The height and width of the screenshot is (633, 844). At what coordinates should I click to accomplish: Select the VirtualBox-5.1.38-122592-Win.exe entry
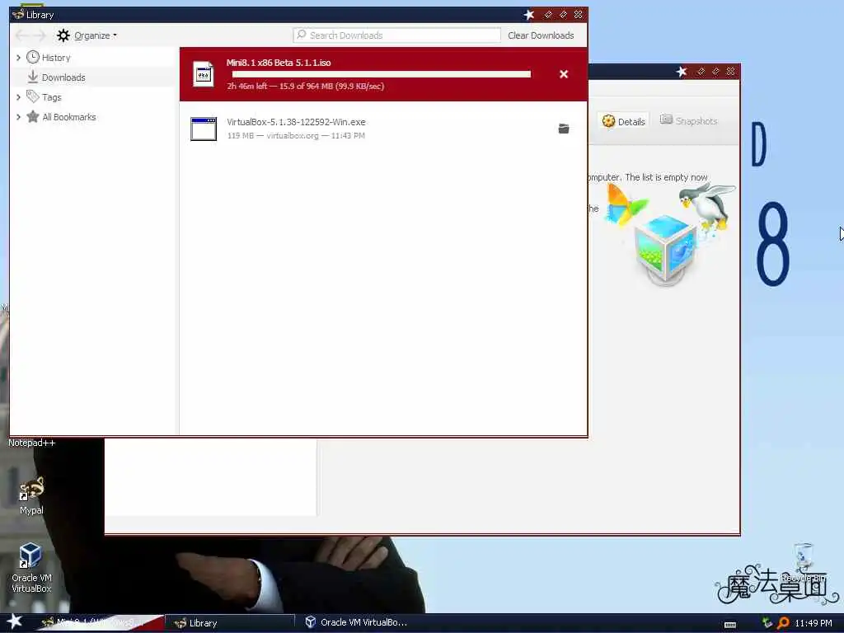pos(382,129)
